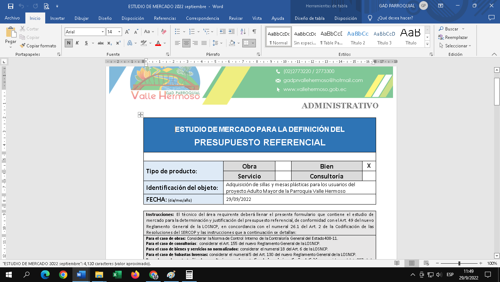500x282 pixels.
Task: Switch to the Referencias tab
Action: point(165,18)
